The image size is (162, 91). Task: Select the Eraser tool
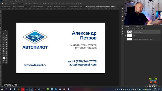6,44
